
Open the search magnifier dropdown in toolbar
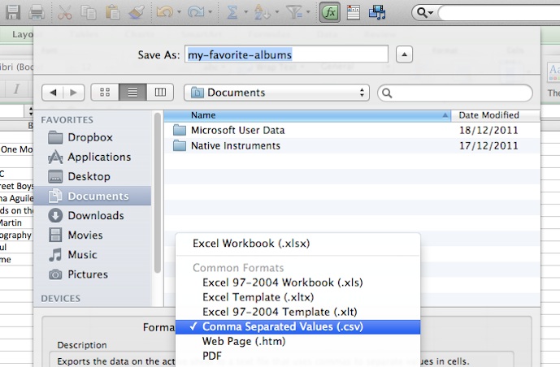pyautogui.click(x=424, y=13)
